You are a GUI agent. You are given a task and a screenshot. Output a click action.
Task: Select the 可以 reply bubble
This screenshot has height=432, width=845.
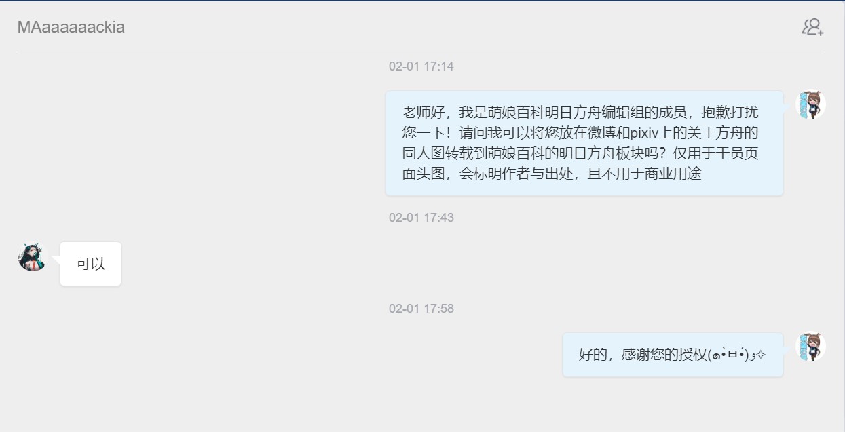(90, 264)
